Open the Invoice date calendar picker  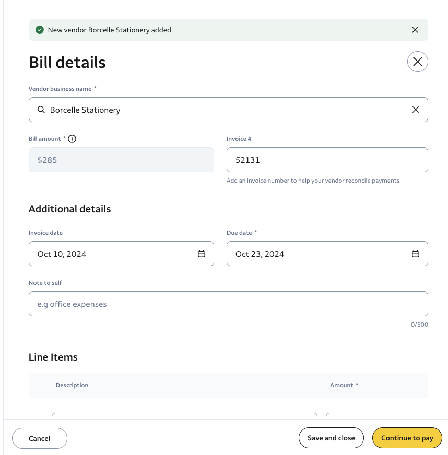[202, 254]
